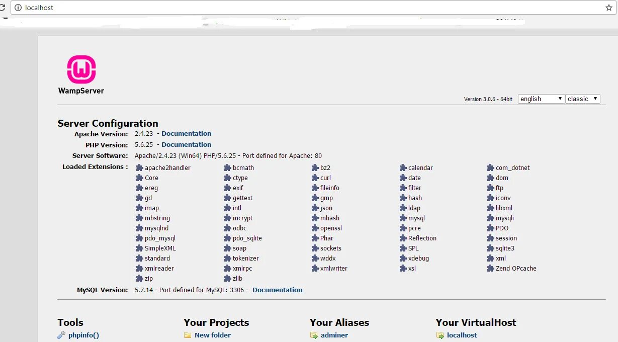Click the Server Configuration heading
This screenshot has height=342, width=618.
coord(108,123)
